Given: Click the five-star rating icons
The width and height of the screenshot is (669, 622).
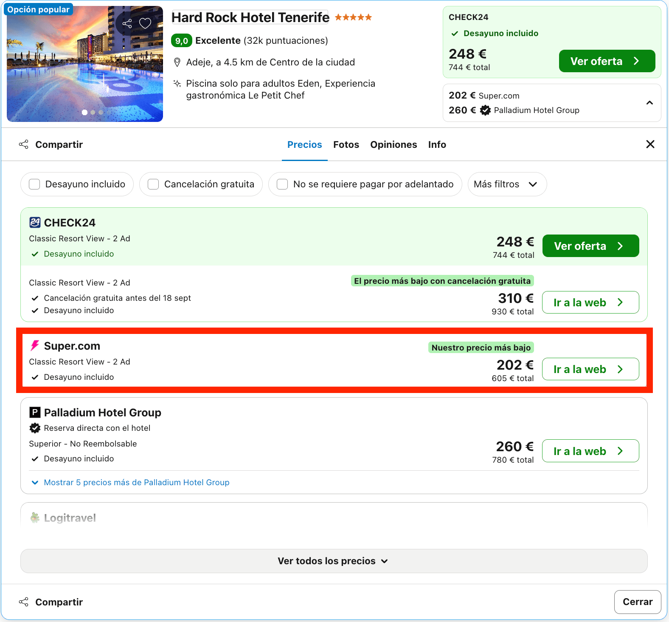Looking at the screenshot, I should click(x=353, y=17).
